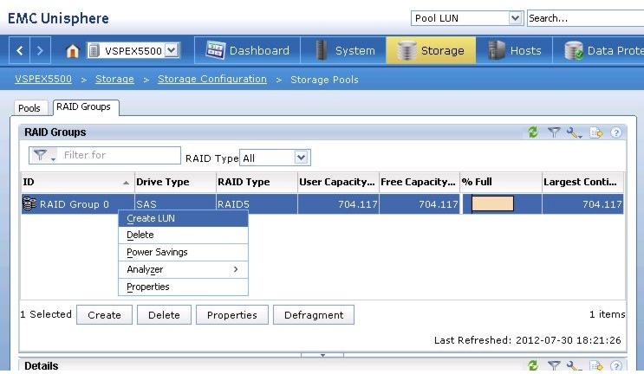Click the export icon in RAID Groups header
Screen dimensions: 644x374
(596, 132)
